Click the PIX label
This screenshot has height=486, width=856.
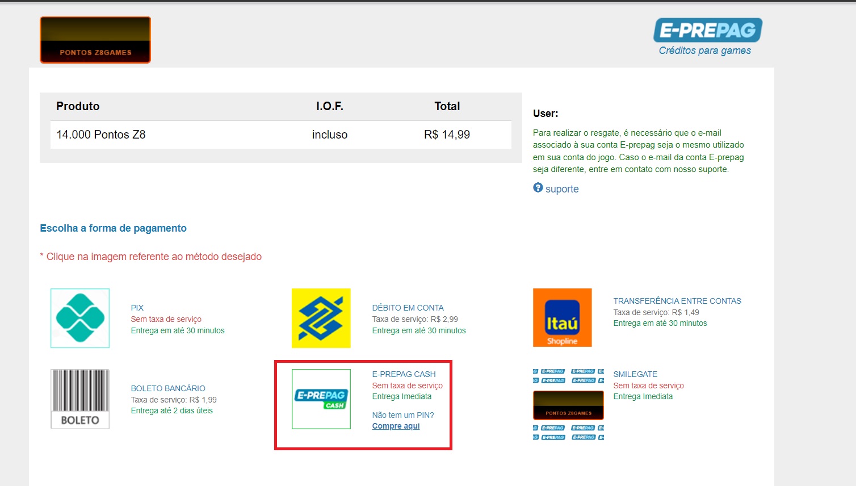click(137, 308)
